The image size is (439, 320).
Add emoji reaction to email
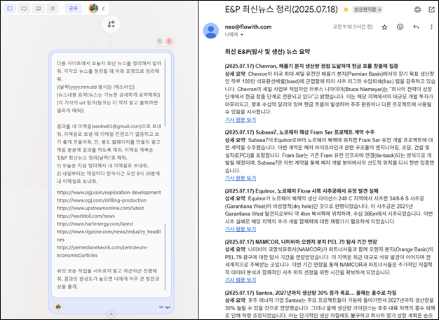pos(400,27)
